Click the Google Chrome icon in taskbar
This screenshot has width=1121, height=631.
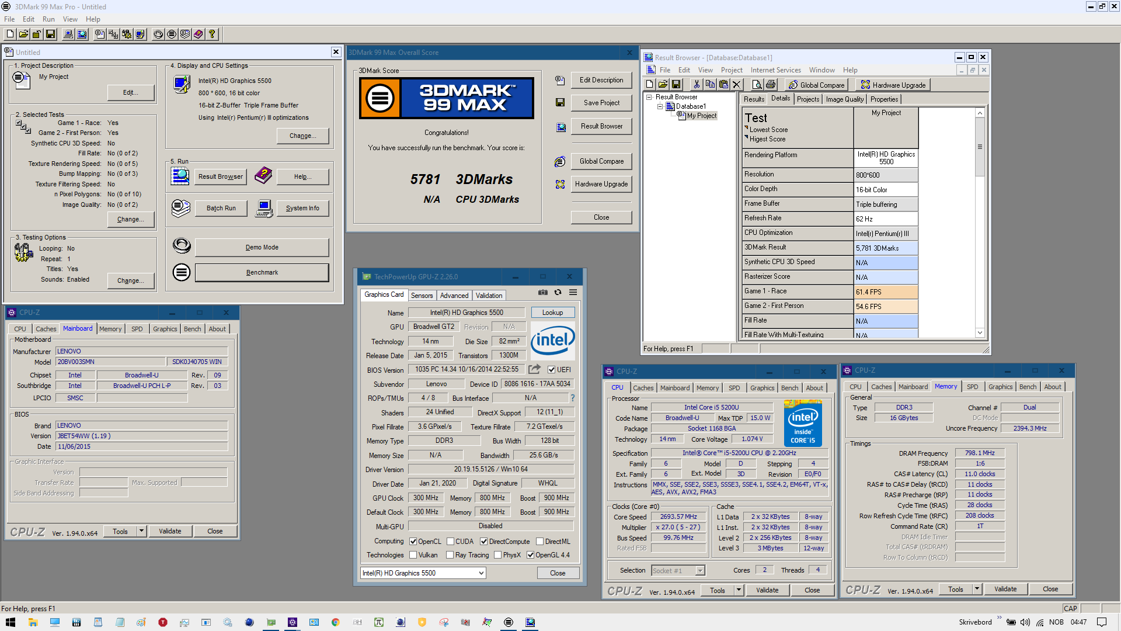tap(335, 622)
